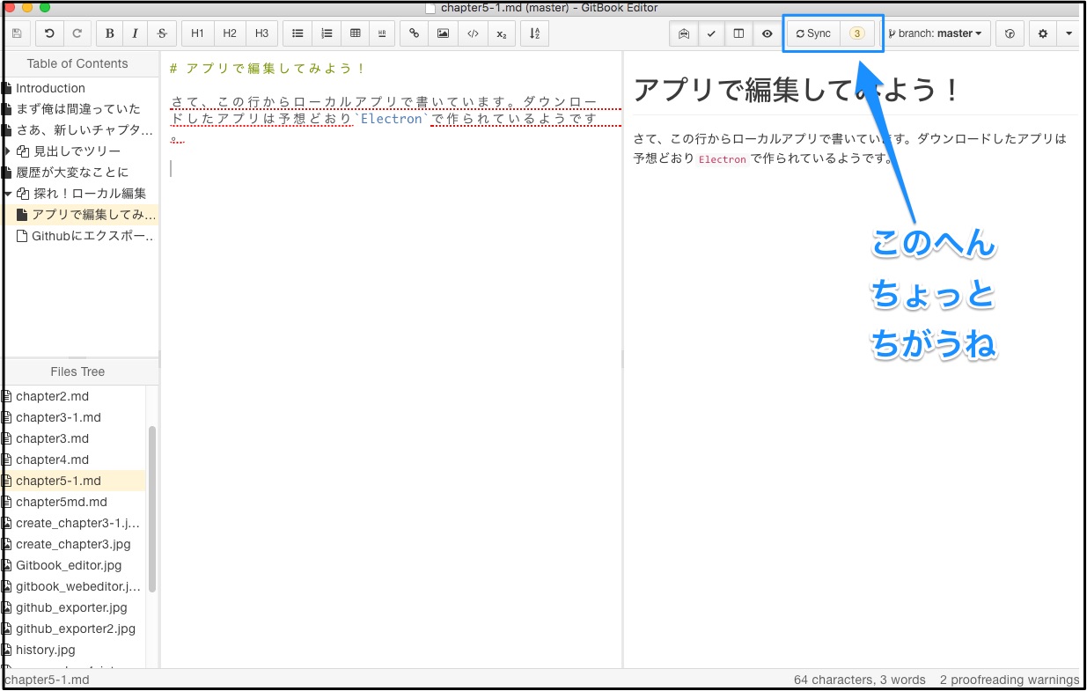Insert a table
The height and width of the screenshot is (691, 1087).
click(x=355, y=33)
